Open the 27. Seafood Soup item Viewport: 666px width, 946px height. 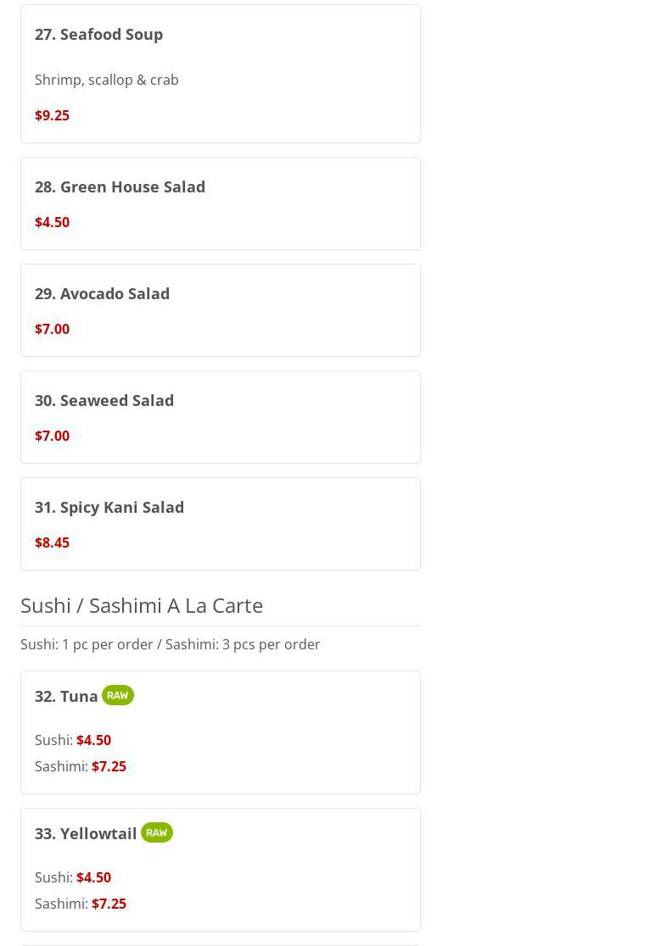pyautogui.click(x=98, y=34)
